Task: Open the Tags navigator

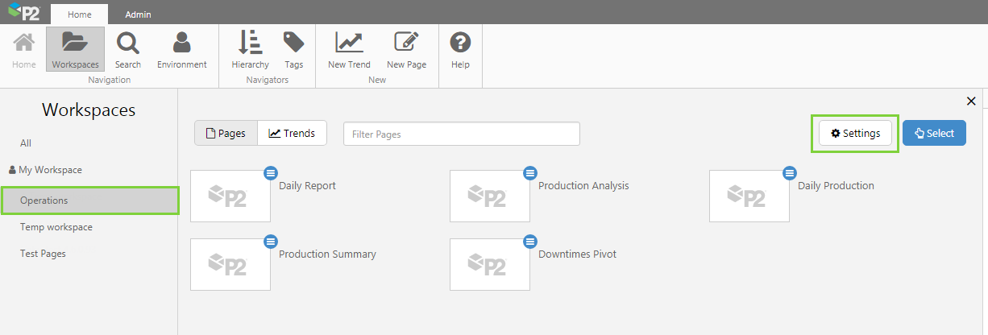Action: click(x=293, y=49)
